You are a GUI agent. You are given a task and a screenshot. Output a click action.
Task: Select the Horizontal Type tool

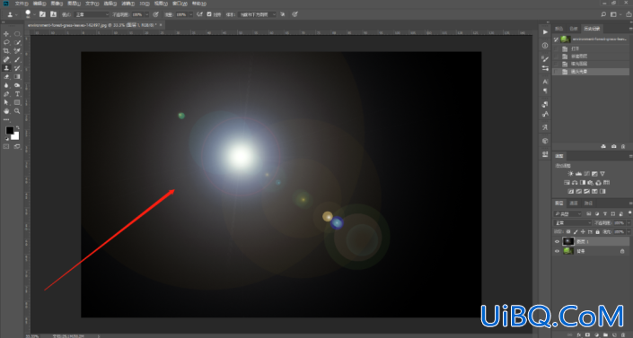coord(17,94)
